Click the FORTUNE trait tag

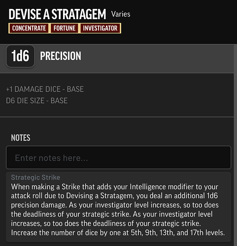65,28
